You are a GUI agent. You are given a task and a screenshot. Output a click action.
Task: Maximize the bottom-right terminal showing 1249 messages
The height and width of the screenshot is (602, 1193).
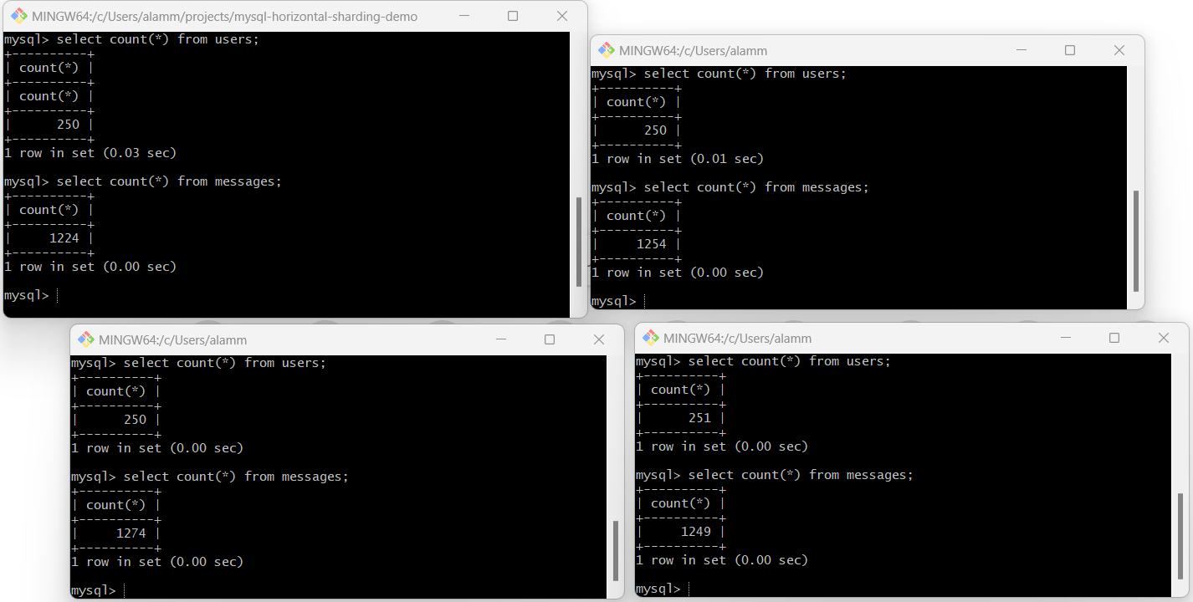point(1114,338)
